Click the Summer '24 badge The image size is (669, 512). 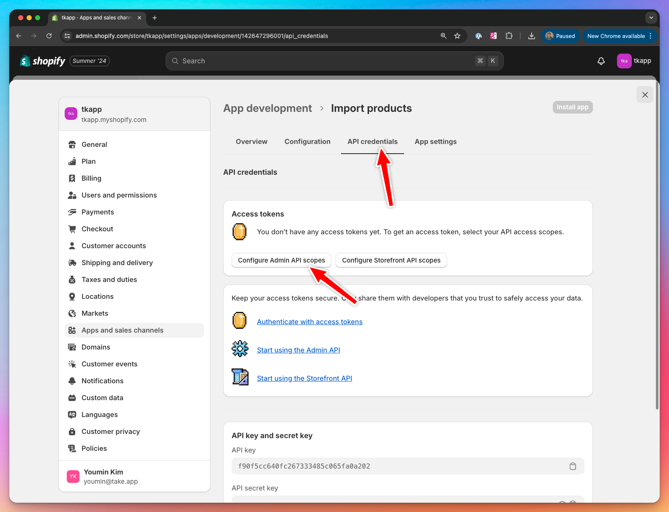tap(90, 61)
